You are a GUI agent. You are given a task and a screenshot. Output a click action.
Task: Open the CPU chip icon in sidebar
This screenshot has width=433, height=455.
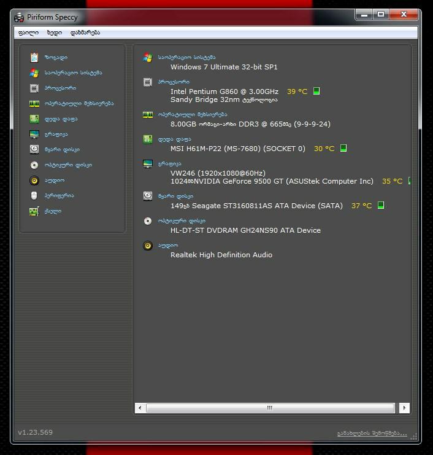(34, 88)
